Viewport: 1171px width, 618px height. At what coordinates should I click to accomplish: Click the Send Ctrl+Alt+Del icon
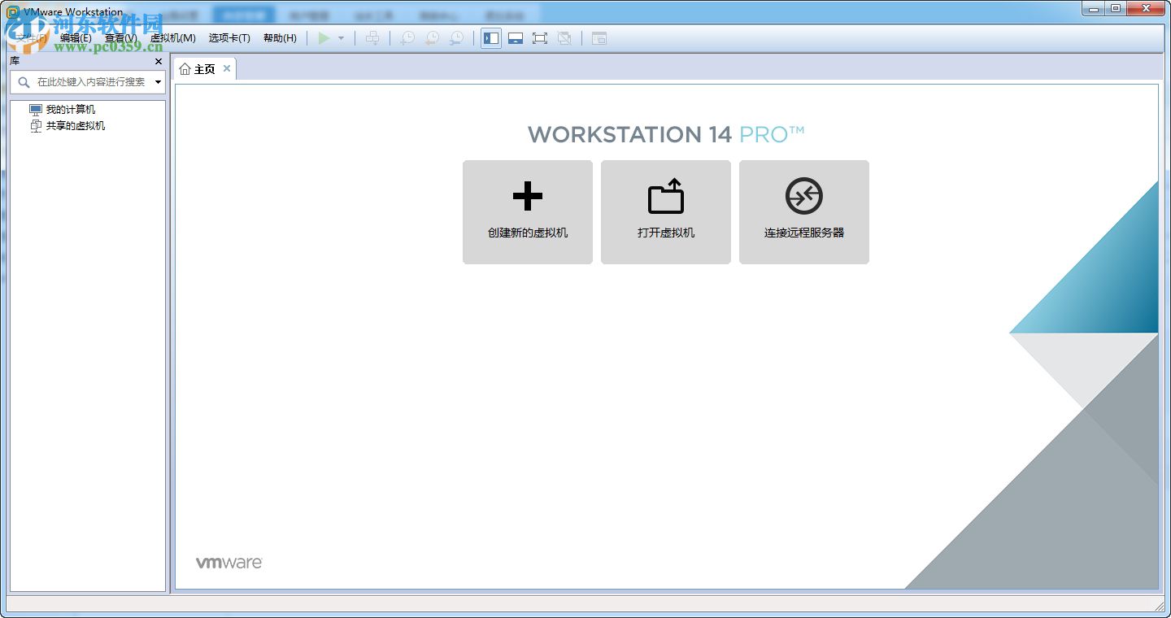coord(372,37)
